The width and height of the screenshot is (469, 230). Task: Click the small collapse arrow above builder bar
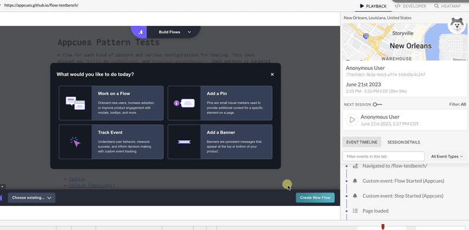[x=2, y=187]
